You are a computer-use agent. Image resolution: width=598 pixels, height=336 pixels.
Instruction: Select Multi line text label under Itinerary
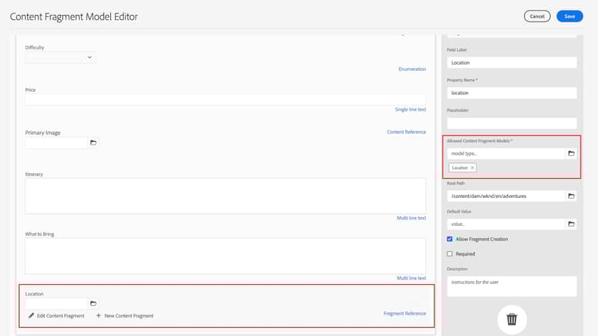411,218
